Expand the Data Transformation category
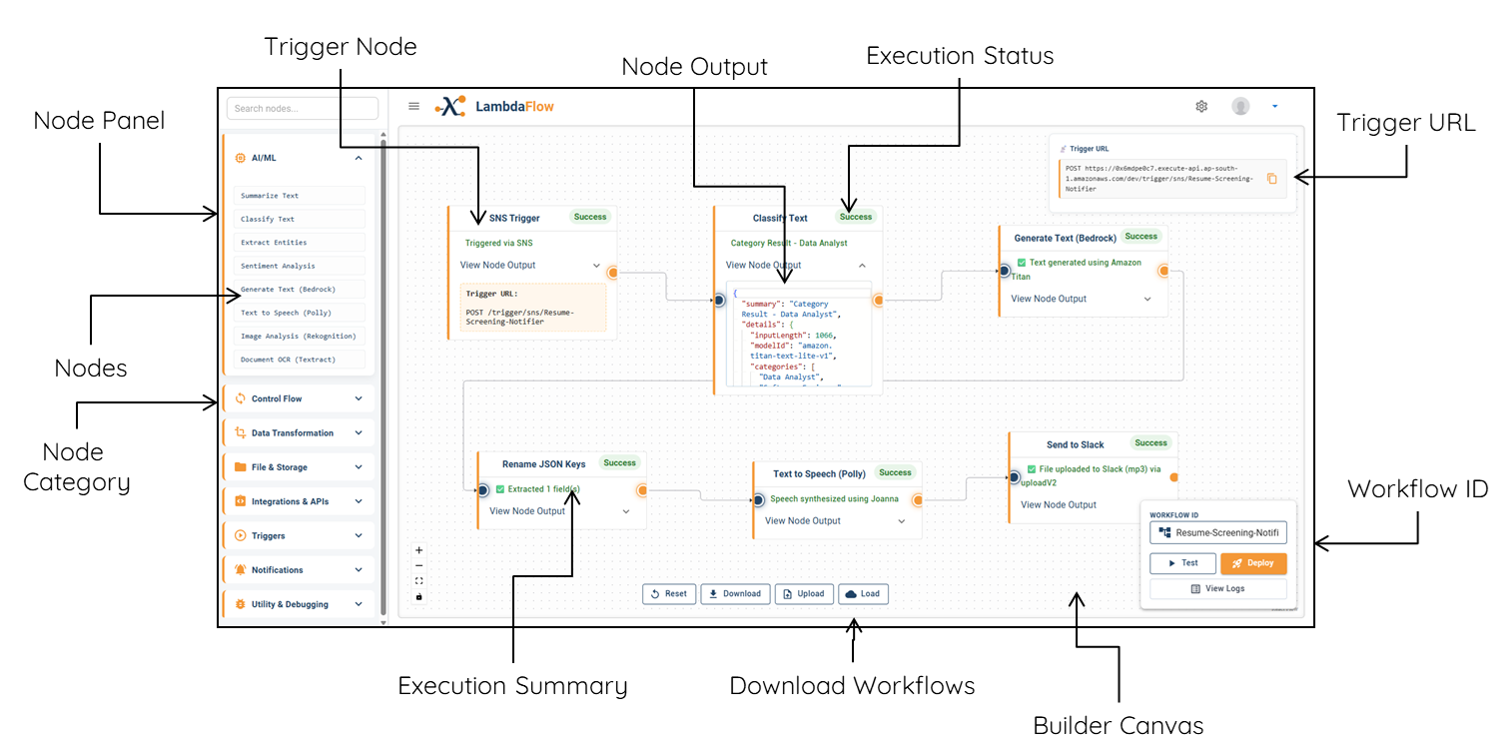The width and height of the screenshot is (1504, 756). tap(359, 432)
